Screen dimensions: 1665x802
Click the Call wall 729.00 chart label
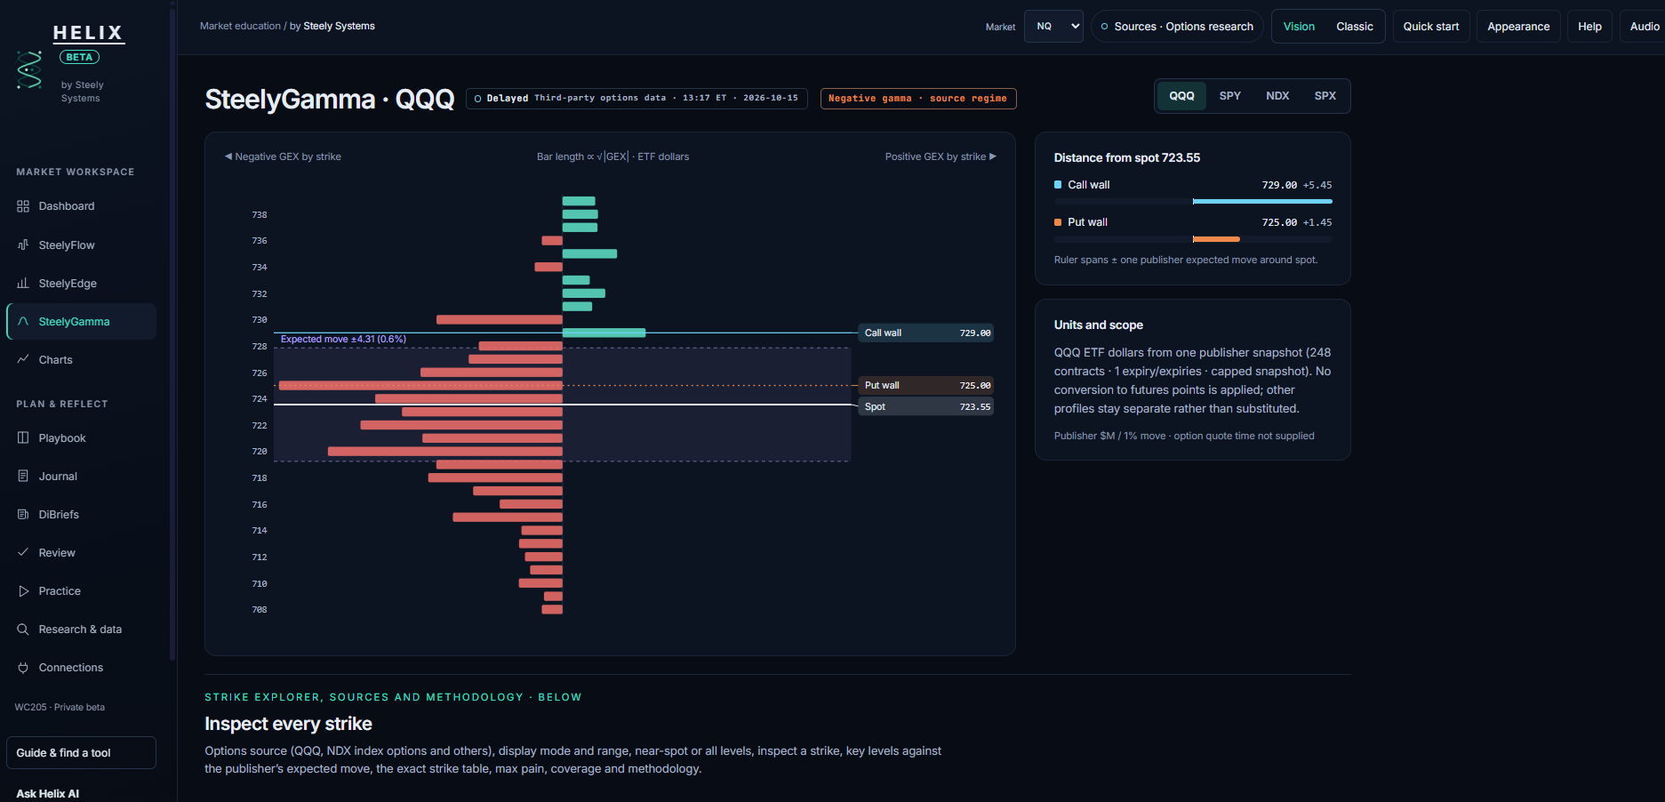click(925, 333)
